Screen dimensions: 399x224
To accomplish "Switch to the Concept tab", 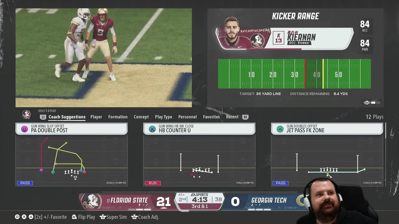I will click(141, 117).
